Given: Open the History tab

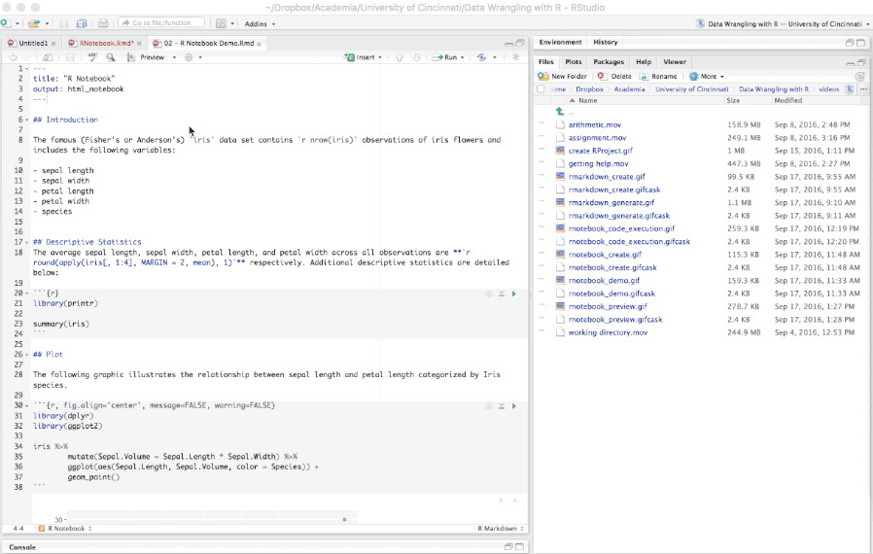Looking at the screenshot, I should pos(606,43).
